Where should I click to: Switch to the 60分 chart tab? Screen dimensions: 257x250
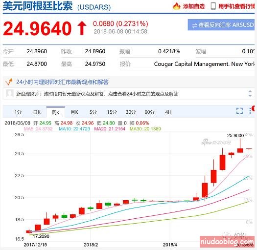[149, 112]
